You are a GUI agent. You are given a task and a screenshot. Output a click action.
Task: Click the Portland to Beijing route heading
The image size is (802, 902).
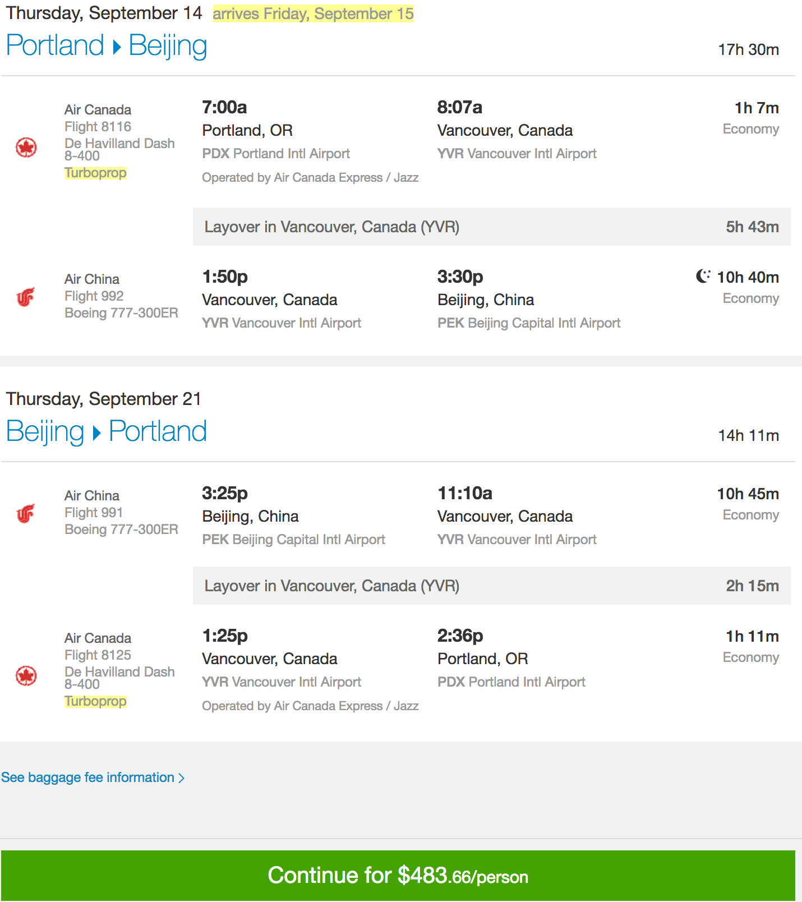click(x=107, y=46)
